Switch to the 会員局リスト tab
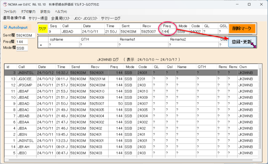The height and width of the screenshot is (164, 268). click(x=60, y=18)
